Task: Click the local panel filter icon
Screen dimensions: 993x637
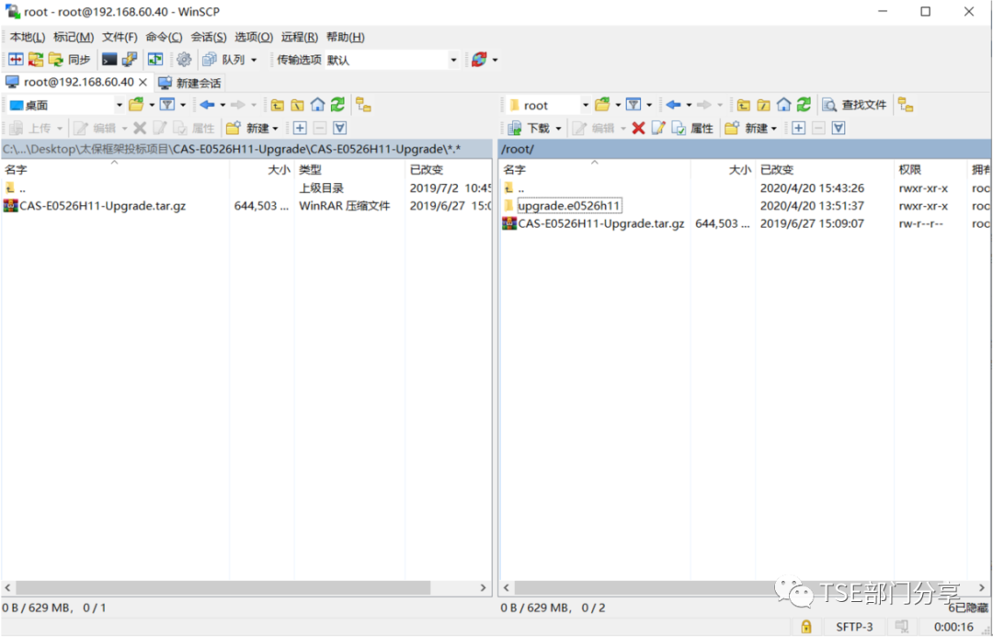Action: pyautogui.click(x=167, y=105)
